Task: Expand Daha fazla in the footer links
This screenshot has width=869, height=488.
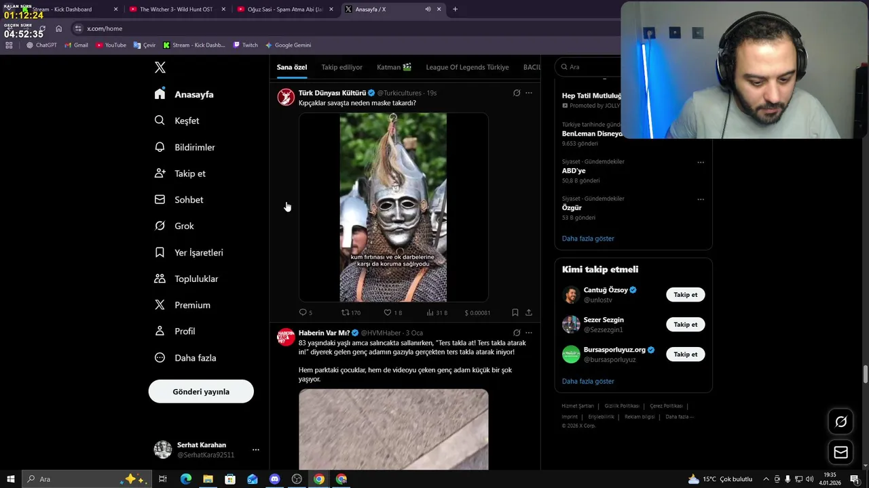Action: [680, 417]
